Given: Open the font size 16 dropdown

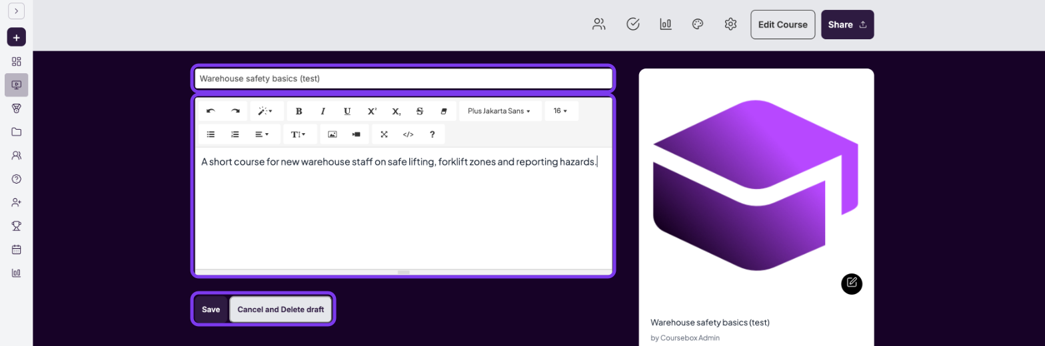Looking at the screenshot, I should (x=560, y=111).
